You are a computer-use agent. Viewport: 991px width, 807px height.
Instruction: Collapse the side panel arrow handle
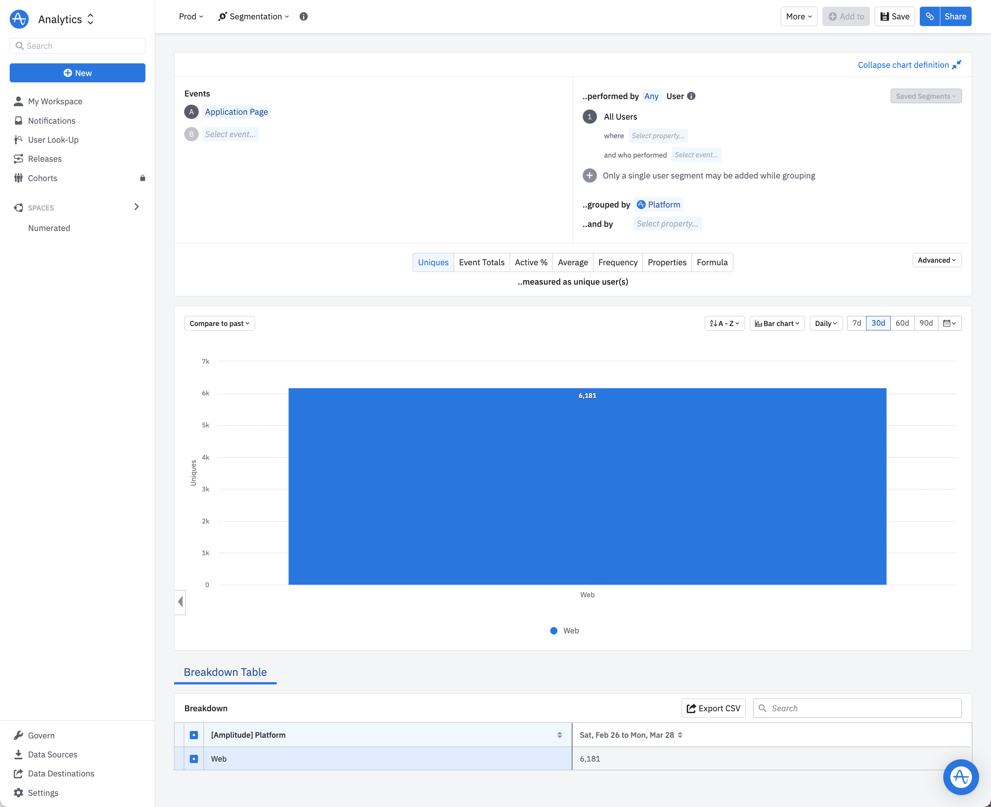pyautogui.click(x=180, y=602)
